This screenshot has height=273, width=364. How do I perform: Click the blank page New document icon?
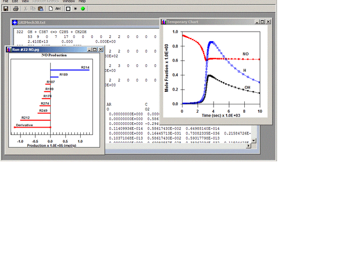(x=50, y=8)
